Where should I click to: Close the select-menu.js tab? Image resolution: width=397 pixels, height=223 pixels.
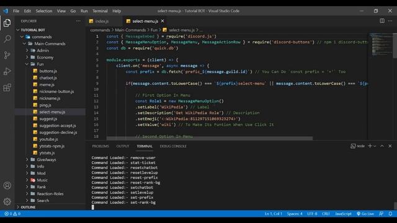click(x=163, y=21)
